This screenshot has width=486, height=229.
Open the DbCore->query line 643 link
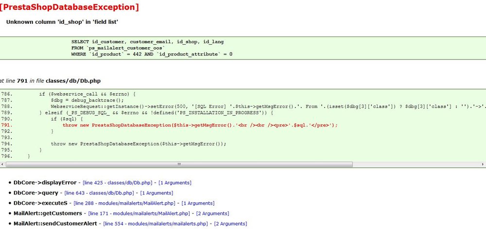[x=99, y=193]
